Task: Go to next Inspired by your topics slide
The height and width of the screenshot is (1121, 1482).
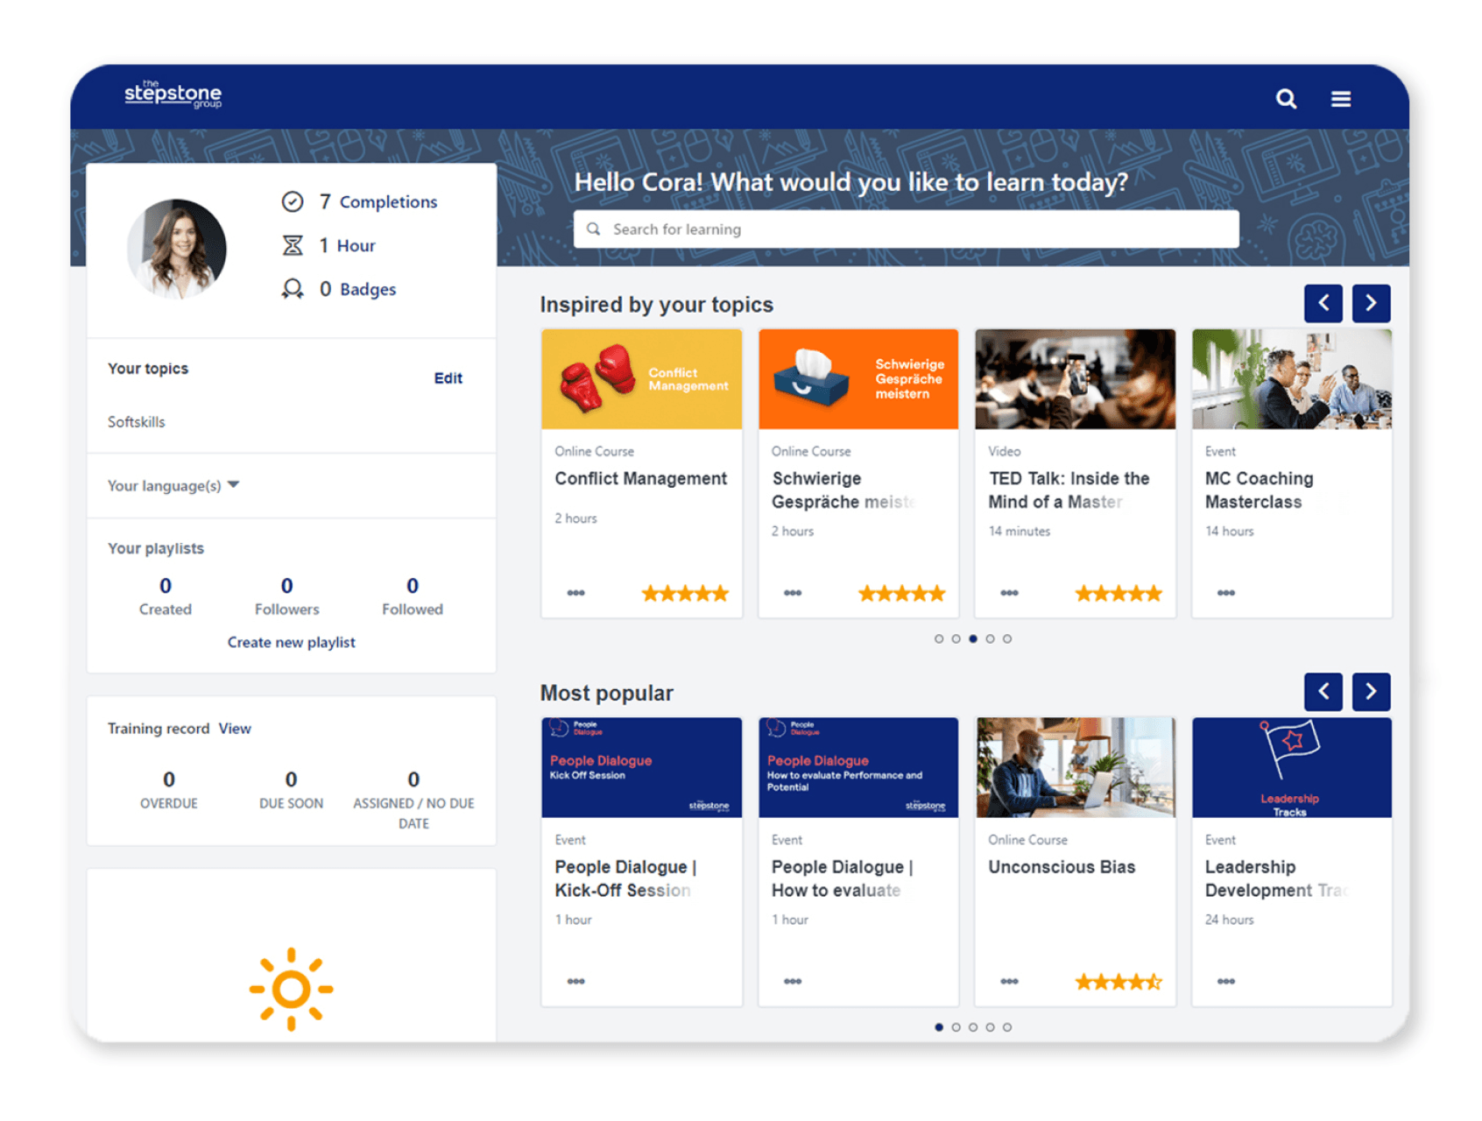Action: 1371,304
